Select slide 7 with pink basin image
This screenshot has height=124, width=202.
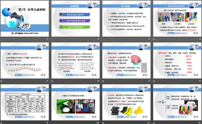(126, 61)
